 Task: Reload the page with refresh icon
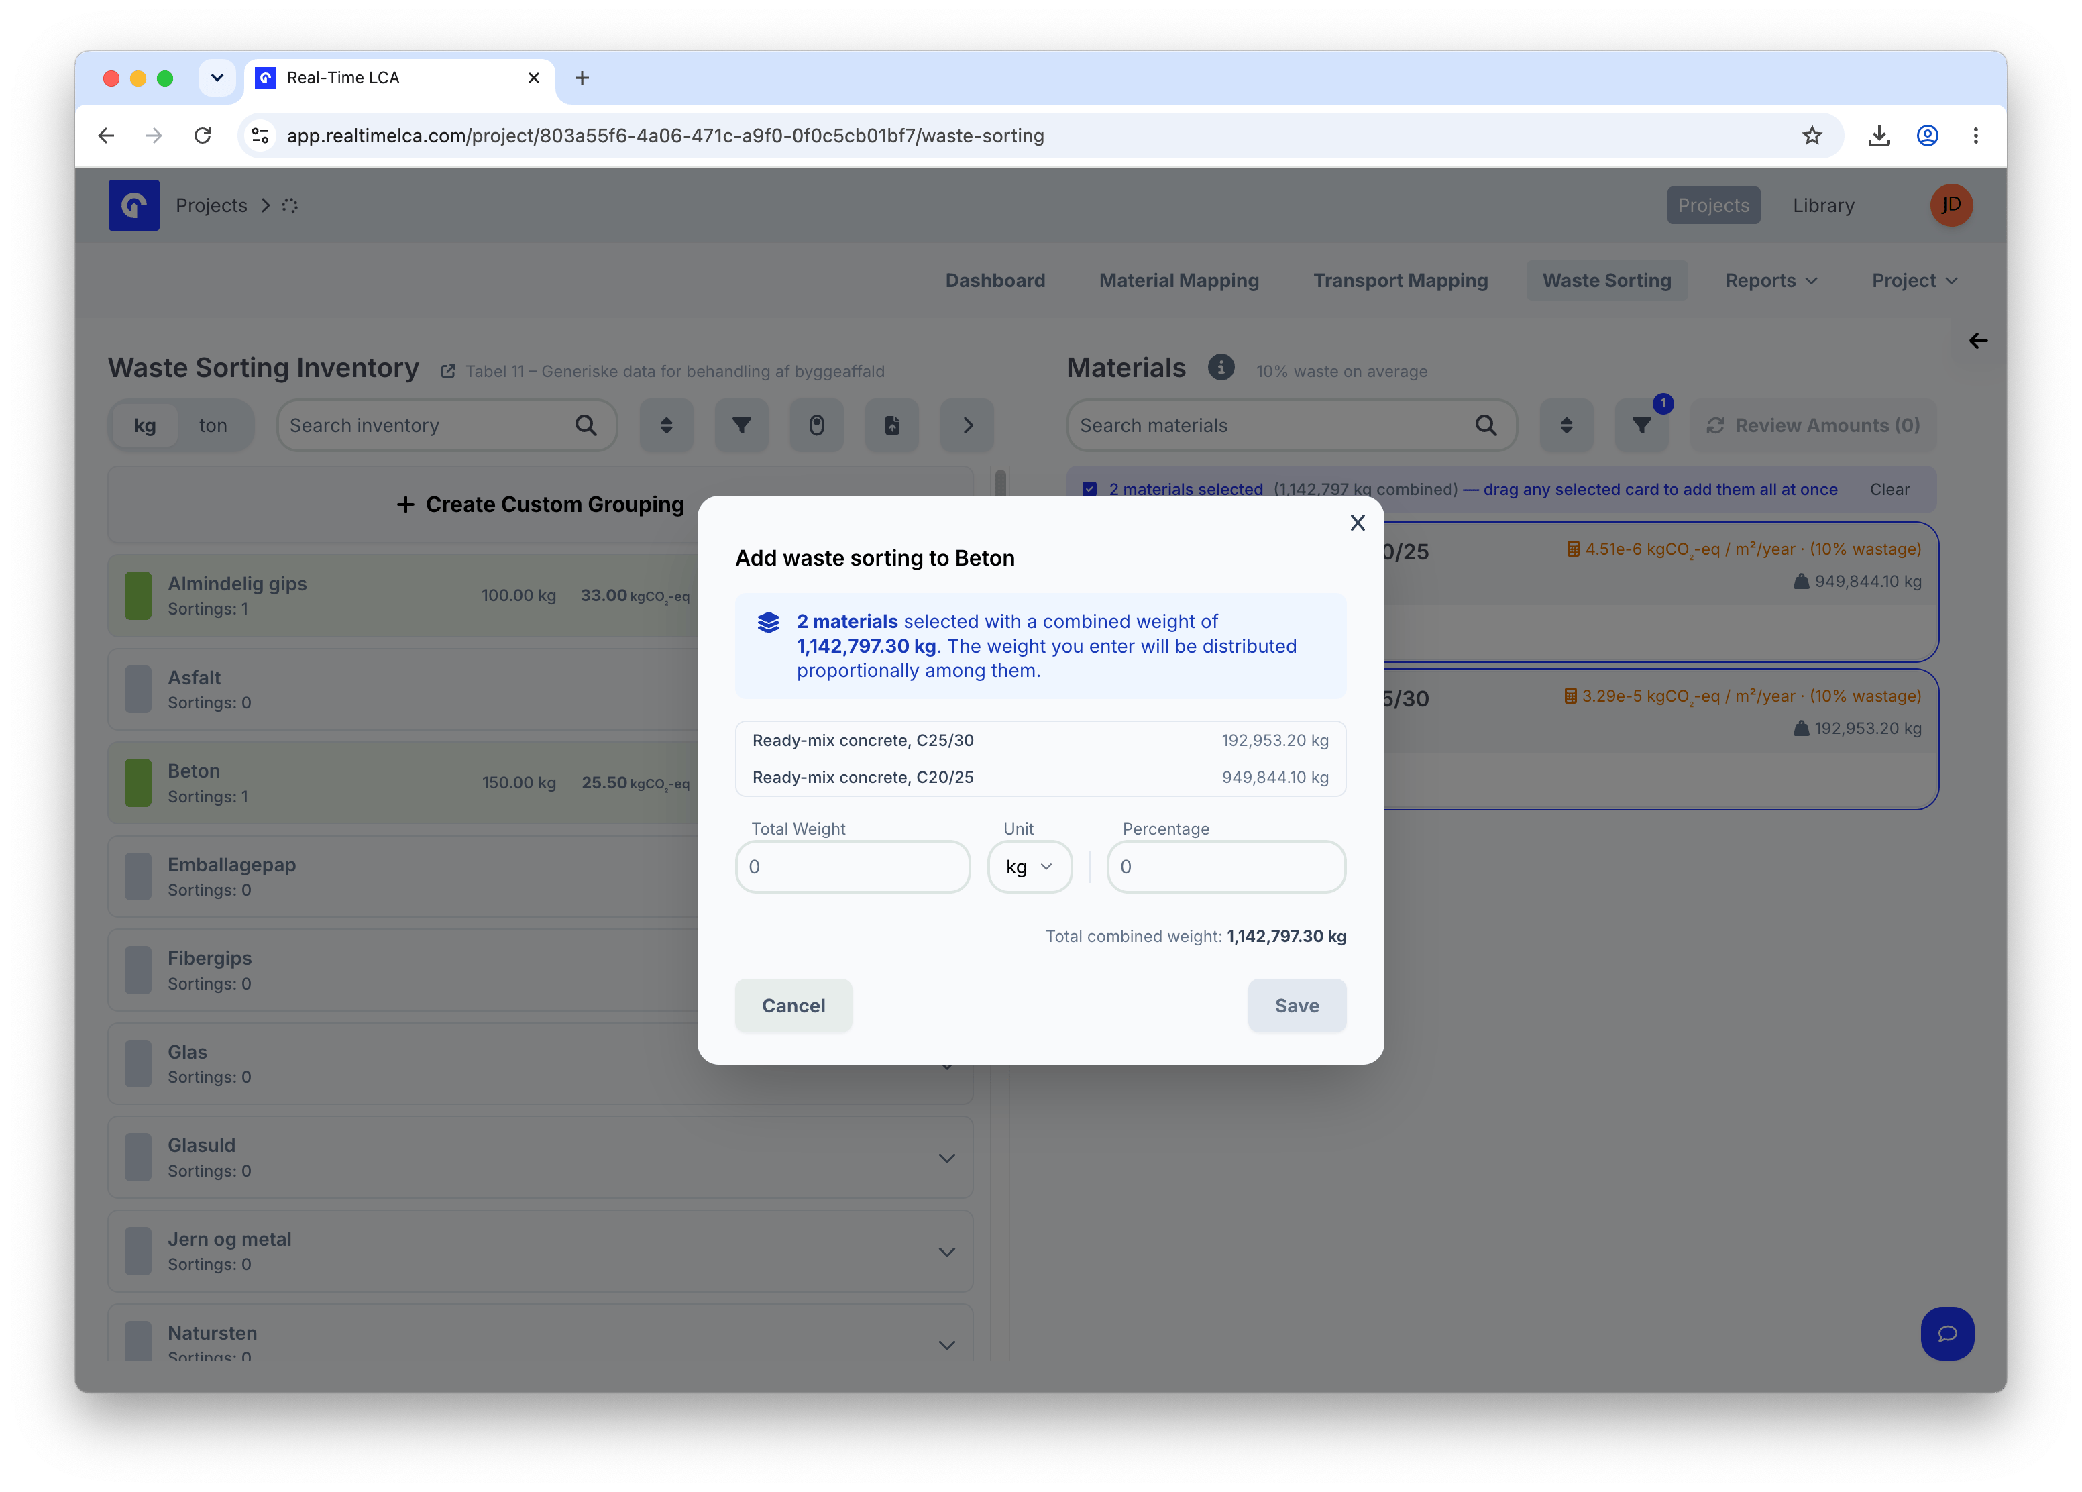pos(203,135)
